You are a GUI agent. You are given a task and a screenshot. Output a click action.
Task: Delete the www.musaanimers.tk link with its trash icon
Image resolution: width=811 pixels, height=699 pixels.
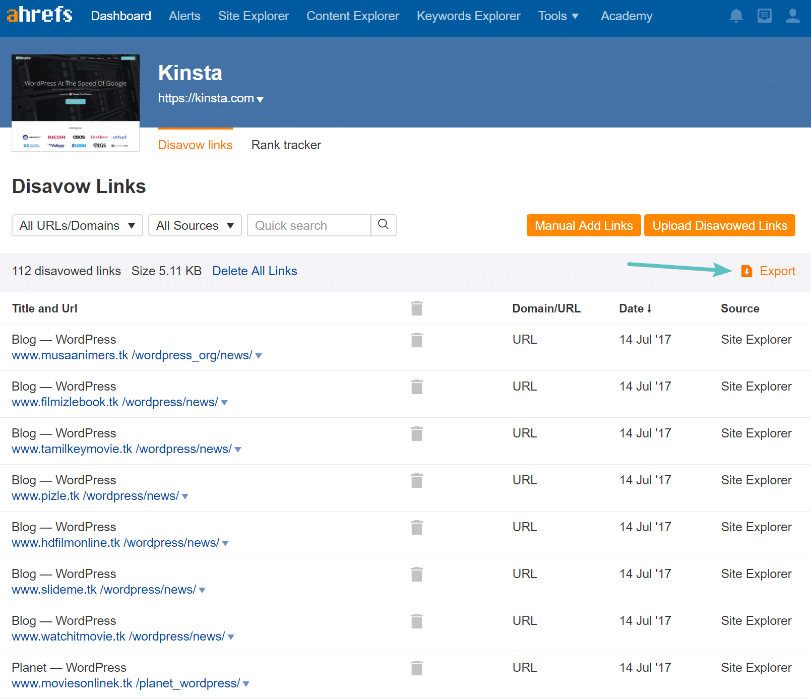(x=416, y=340)
